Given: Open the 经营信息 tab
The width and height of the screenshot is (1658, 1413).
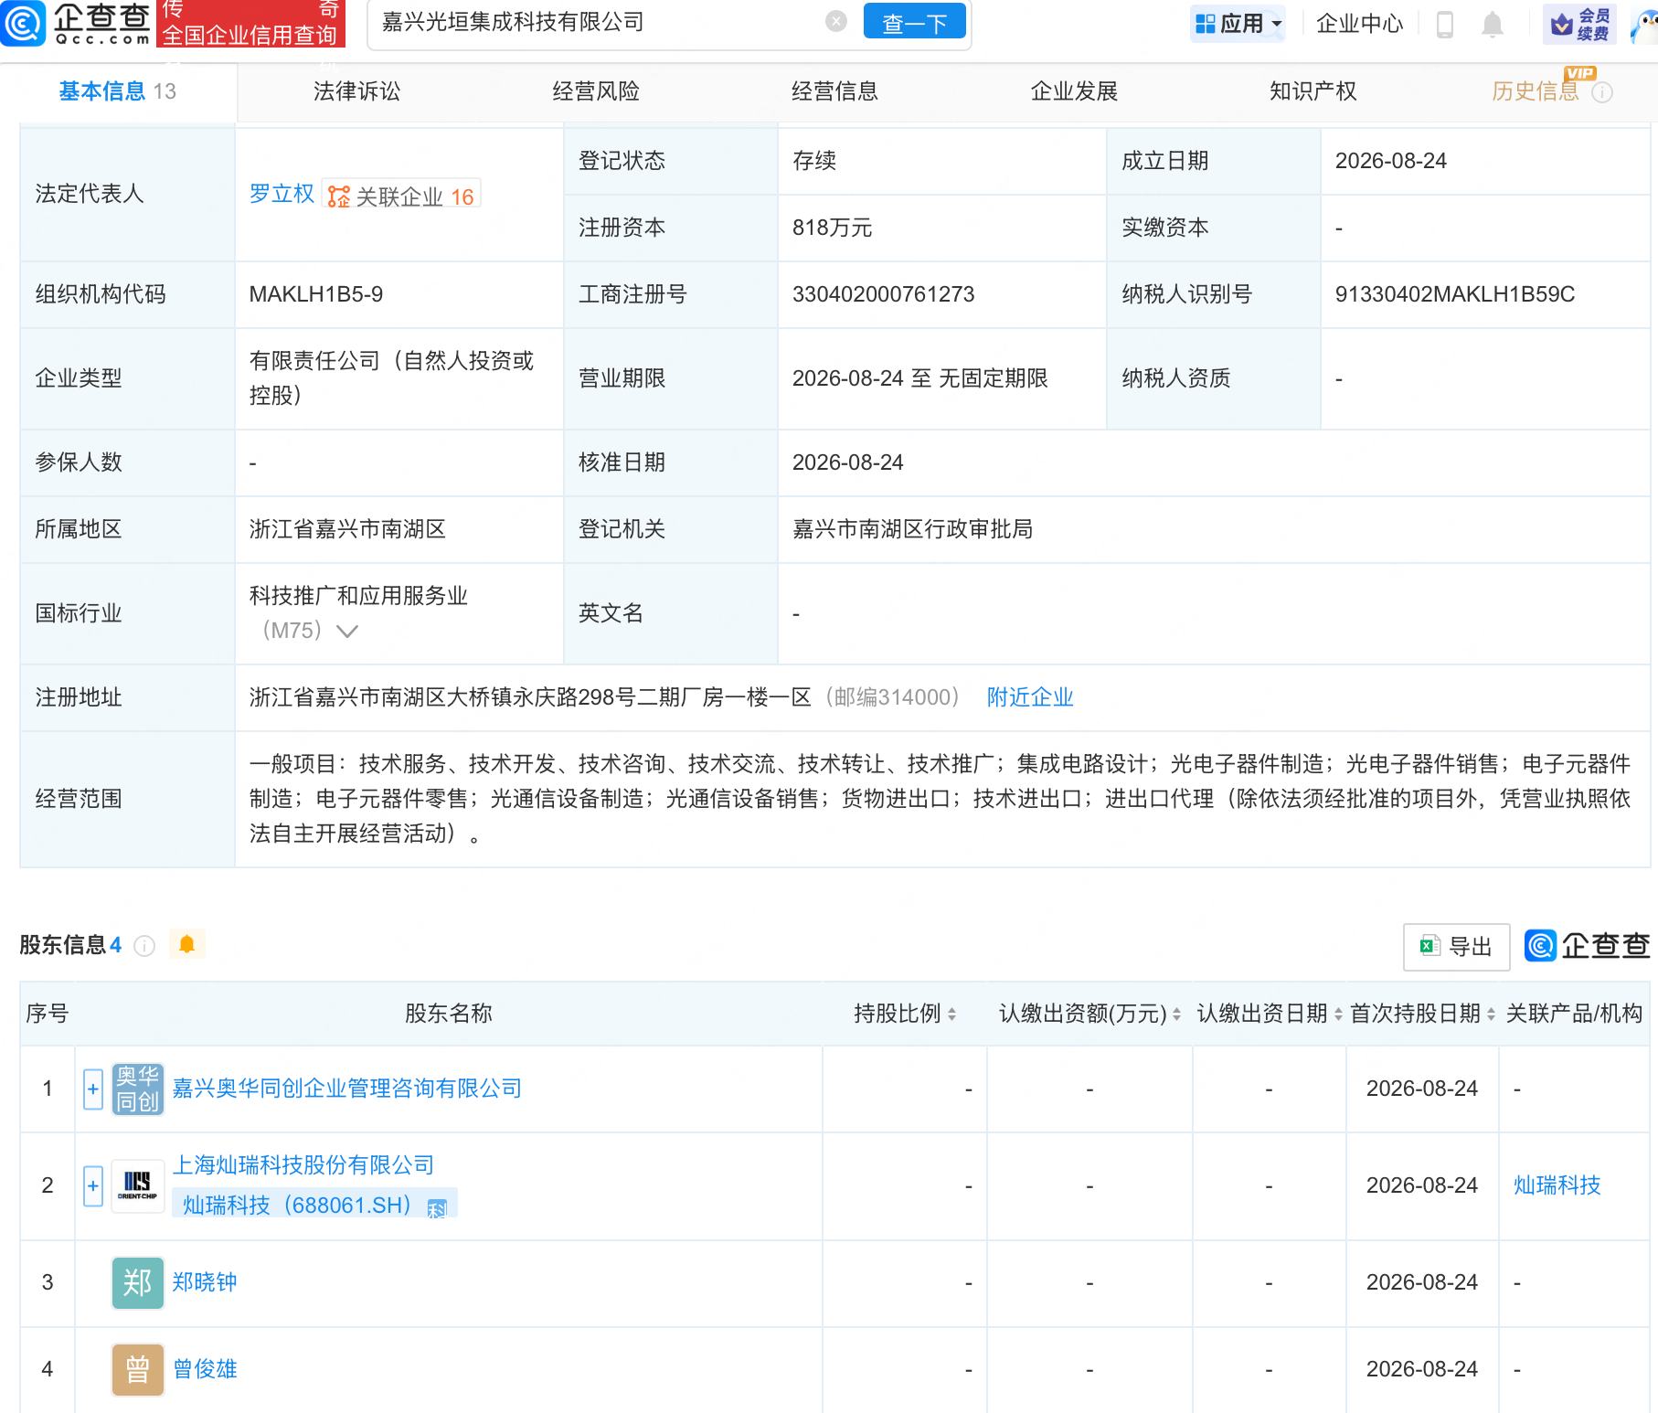Looking at the screenshot, I should (x=834, y=91).
